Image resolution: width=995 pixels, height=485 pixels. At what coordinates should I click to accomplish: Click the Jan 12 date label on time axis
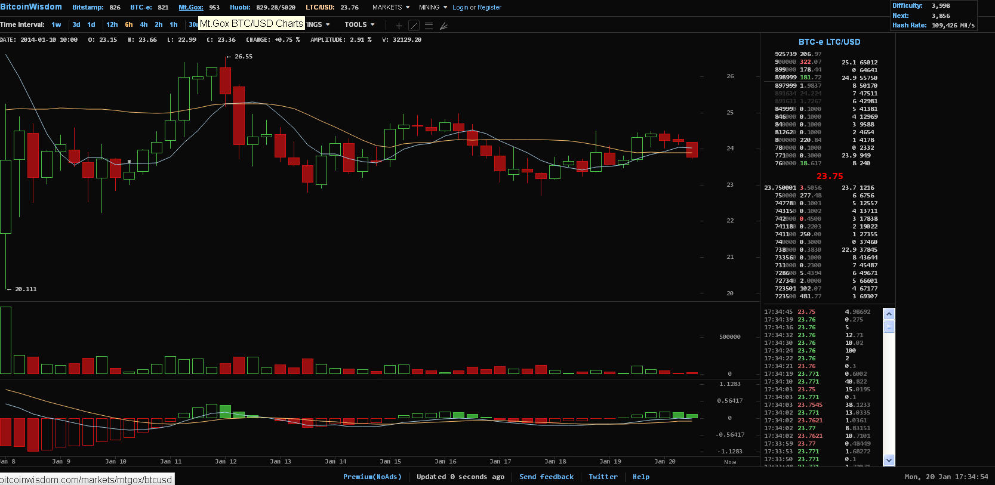click(226, 461)
